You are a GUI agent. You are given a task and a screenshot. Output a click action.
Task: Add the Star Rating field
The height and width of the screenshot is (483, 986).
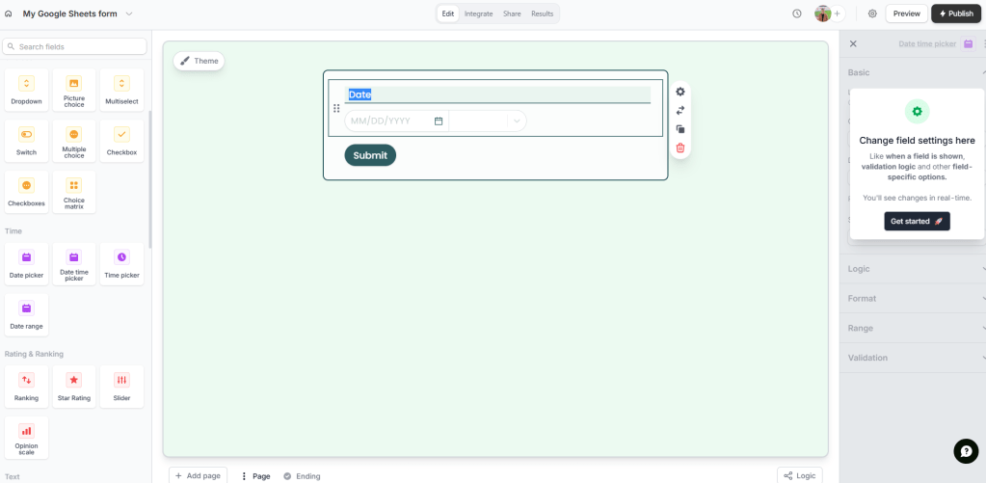pyautogui.click(x=74, y=386)
